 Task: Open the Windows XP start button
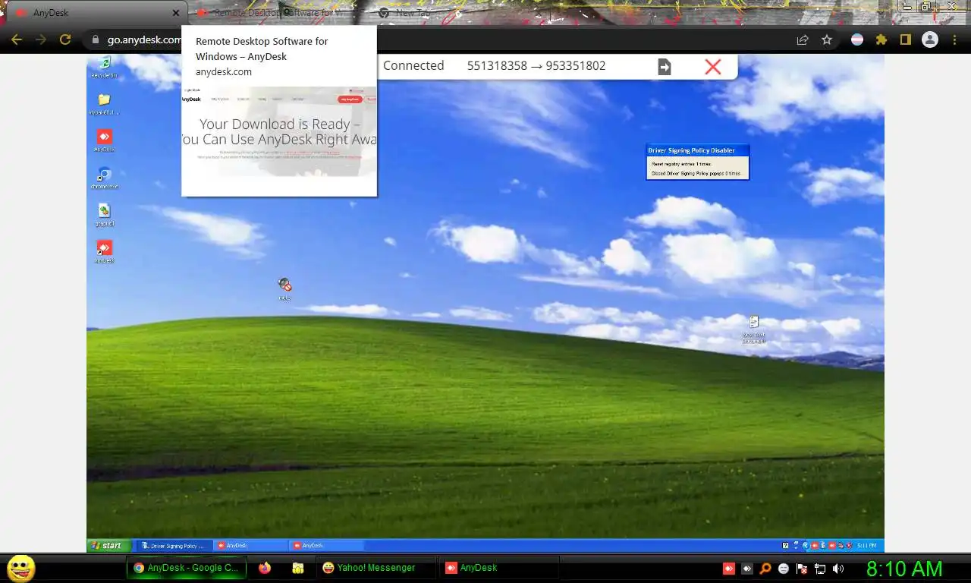109,545
